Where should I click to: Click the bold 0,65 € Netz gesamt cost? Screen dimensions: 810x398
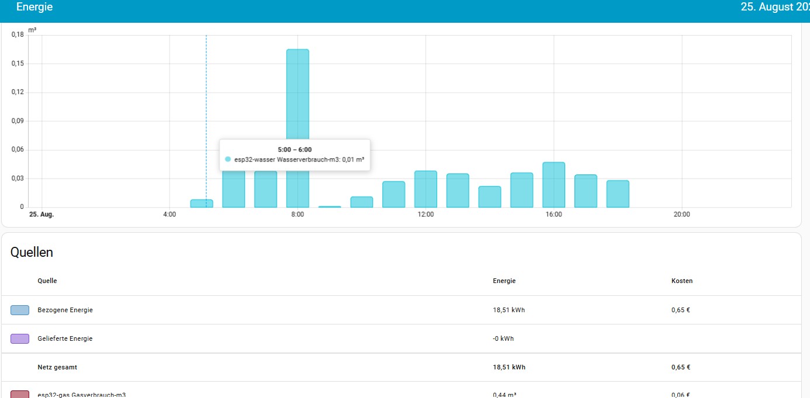point(681,367)
